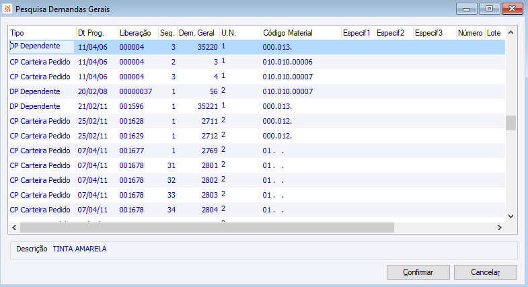This screenshot has height=287, width=528.
Task: Click the Cancelar button
Action: tap(485, 272)
